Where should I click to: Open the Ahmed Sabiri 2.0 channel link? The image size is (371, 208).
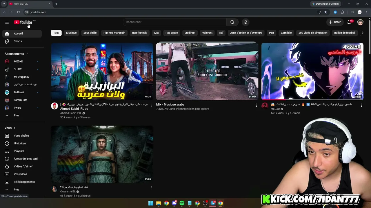[x=70, y=113]
